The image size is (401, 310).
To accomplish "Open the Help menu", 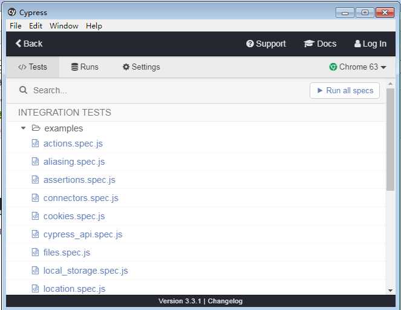I will pyautogui.click(x=94, y=26).
